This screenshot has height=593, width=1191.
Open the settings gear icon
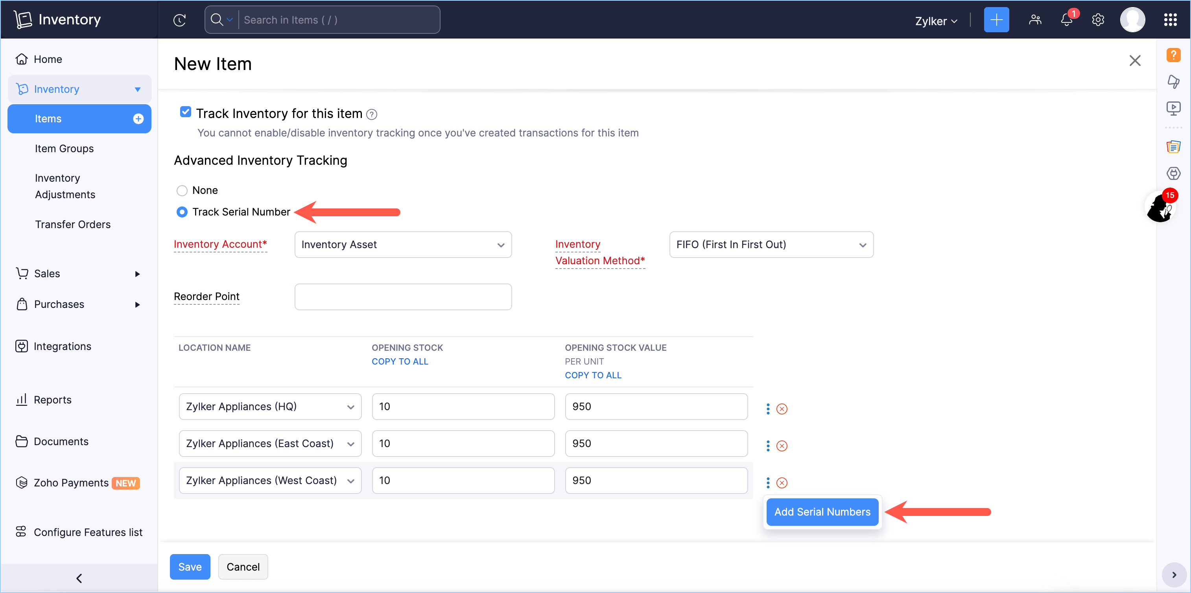pos(1098,20)
